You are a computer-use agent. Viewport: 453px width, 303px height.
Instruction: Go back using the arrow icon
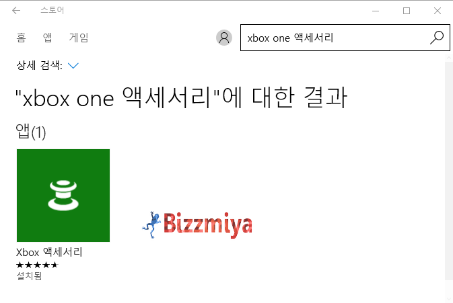click(16, 11)
